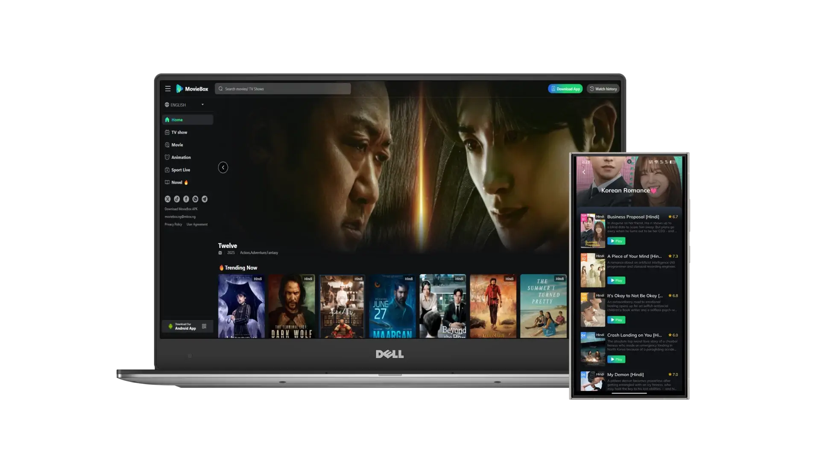
Task: Click Download MovieBox APK link
Action: 181,209
